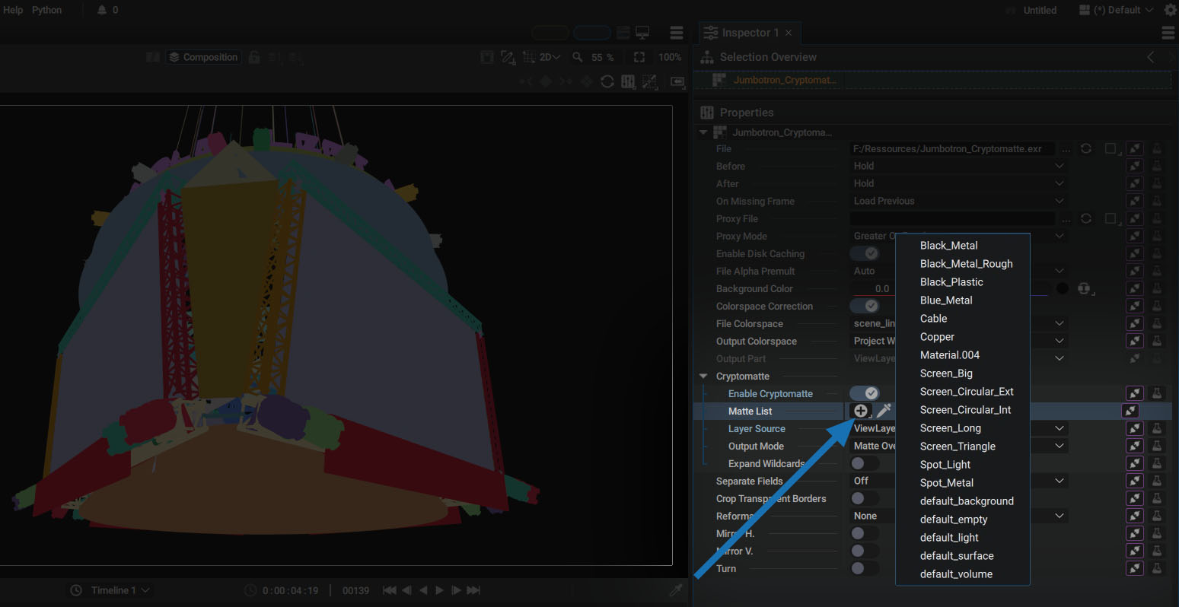Click the Matte List picker pencil icon

[x=883, y=411]
